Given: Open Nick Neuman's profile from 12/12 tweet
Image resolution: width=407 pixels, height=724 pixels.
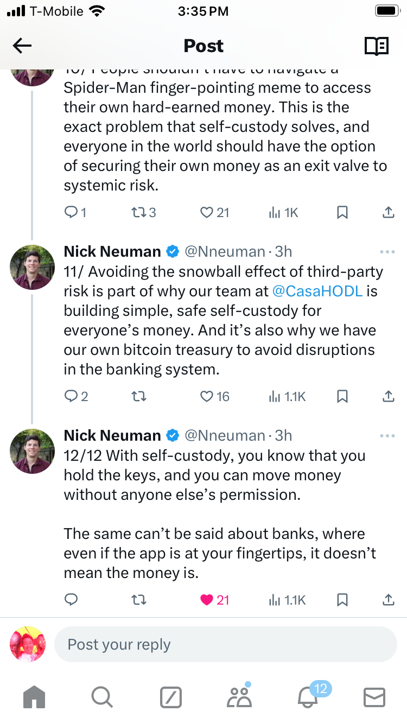Looking at the screenshot, I should tap(112, 436).
